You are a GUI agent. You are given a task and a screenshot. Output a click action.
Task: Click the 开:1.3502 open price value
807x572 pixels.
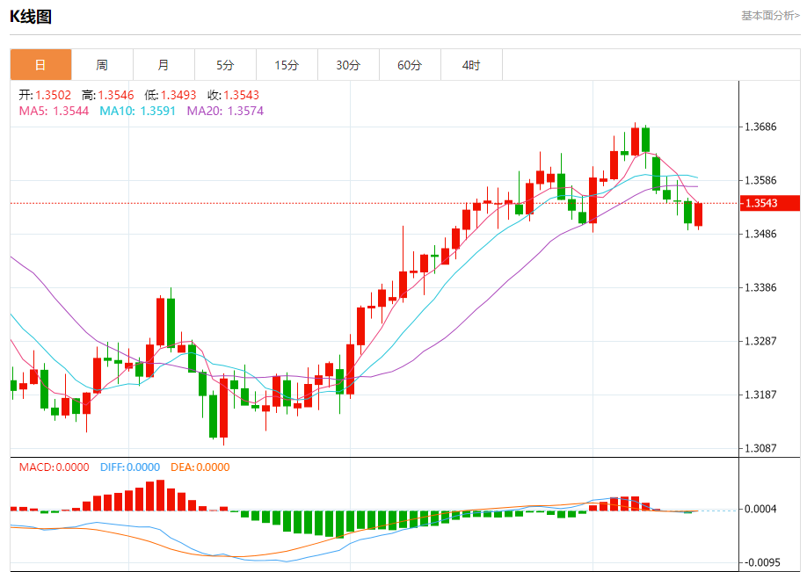click(45, 95)
